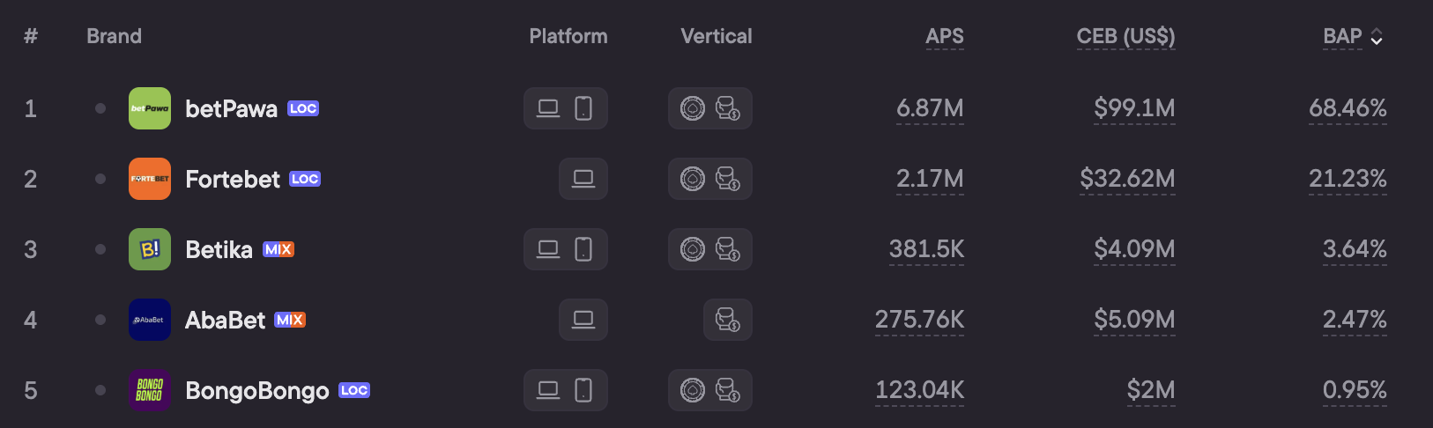Open the BongoBongo brand name link

click(x=257, y=390)
